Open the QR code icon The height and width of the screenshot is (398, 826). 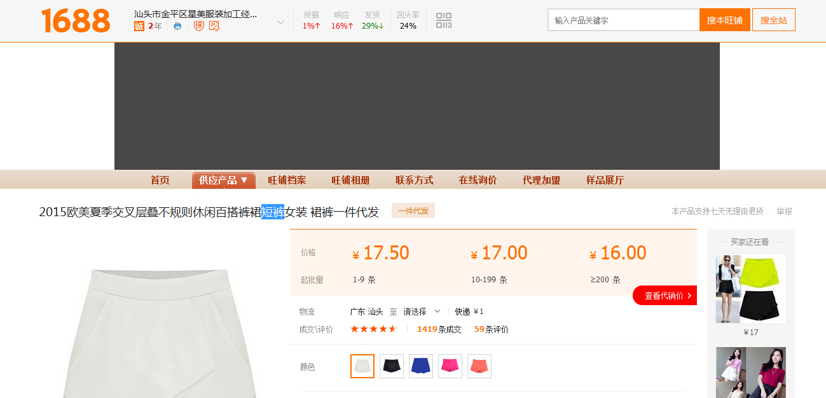[444, 20]
